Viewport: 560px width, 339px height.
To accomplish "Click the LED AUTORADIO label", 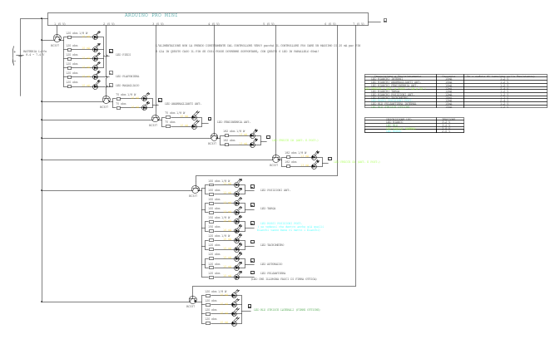I will (x=272, y=264).
